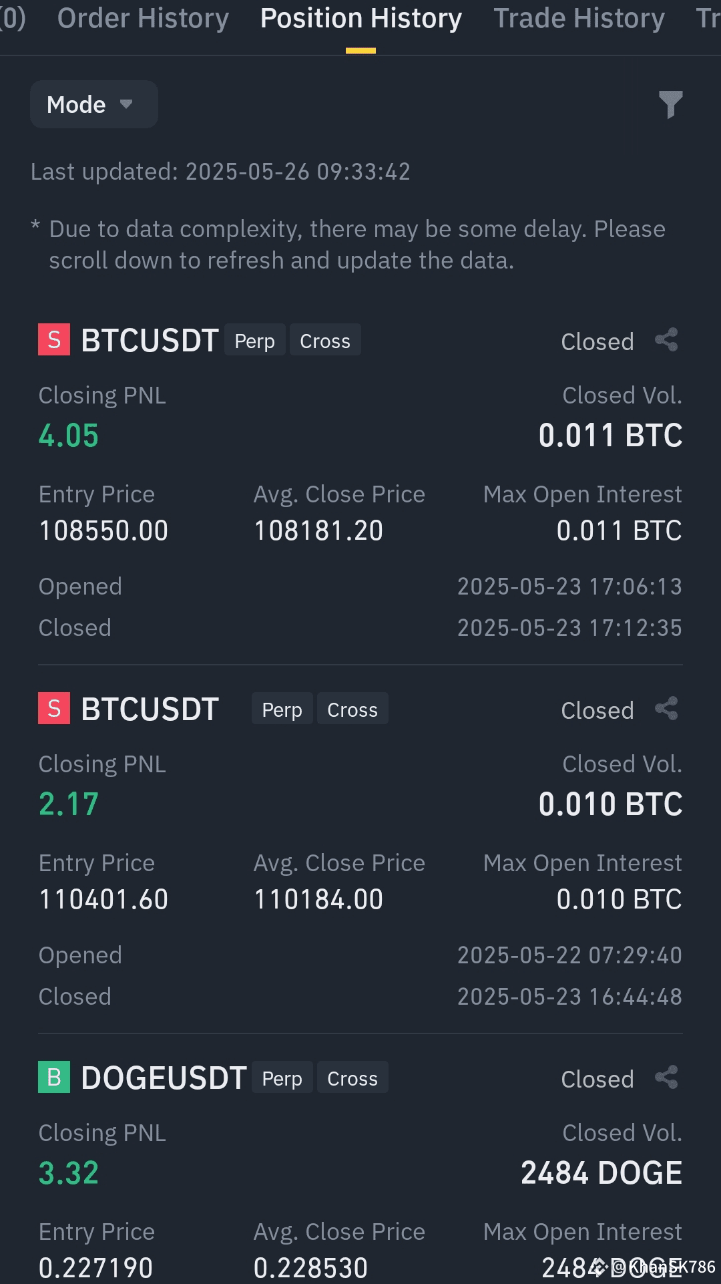Select the Position History tab

(x=360, y=18)
